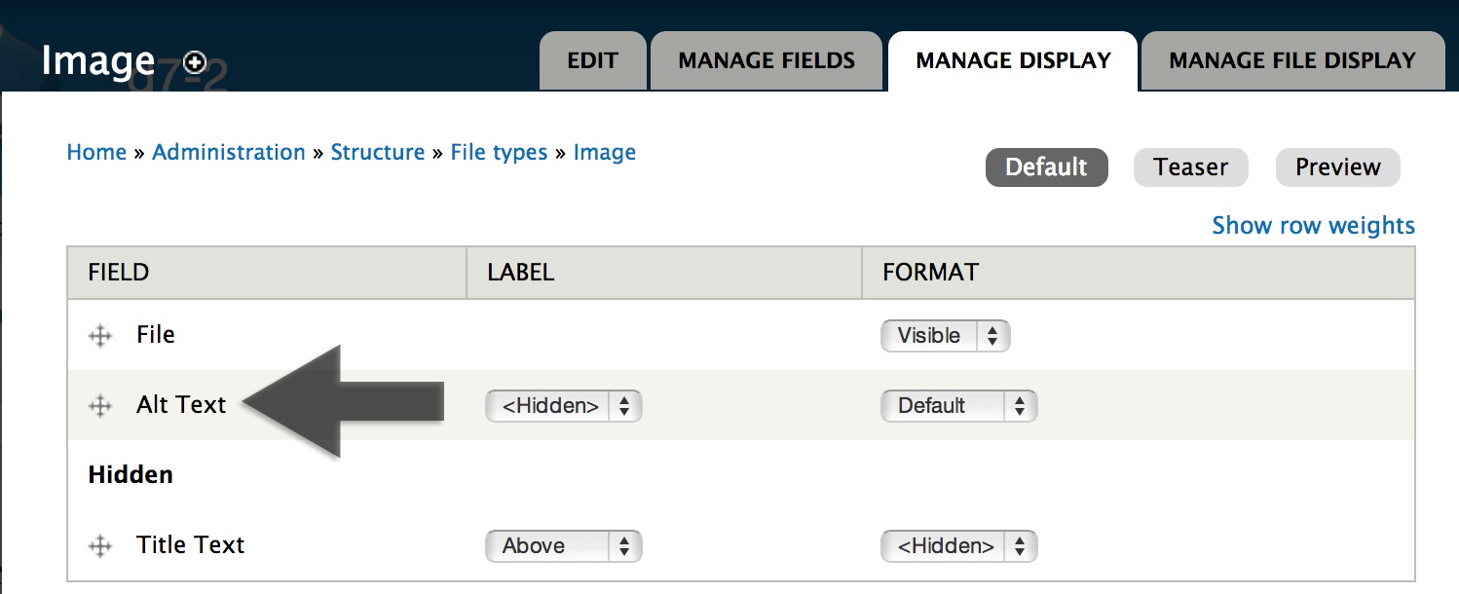The width and height of the screenshot is (1459, 594).
Task: Grab the drag handle for File row
Action: [x=100, y=336]
